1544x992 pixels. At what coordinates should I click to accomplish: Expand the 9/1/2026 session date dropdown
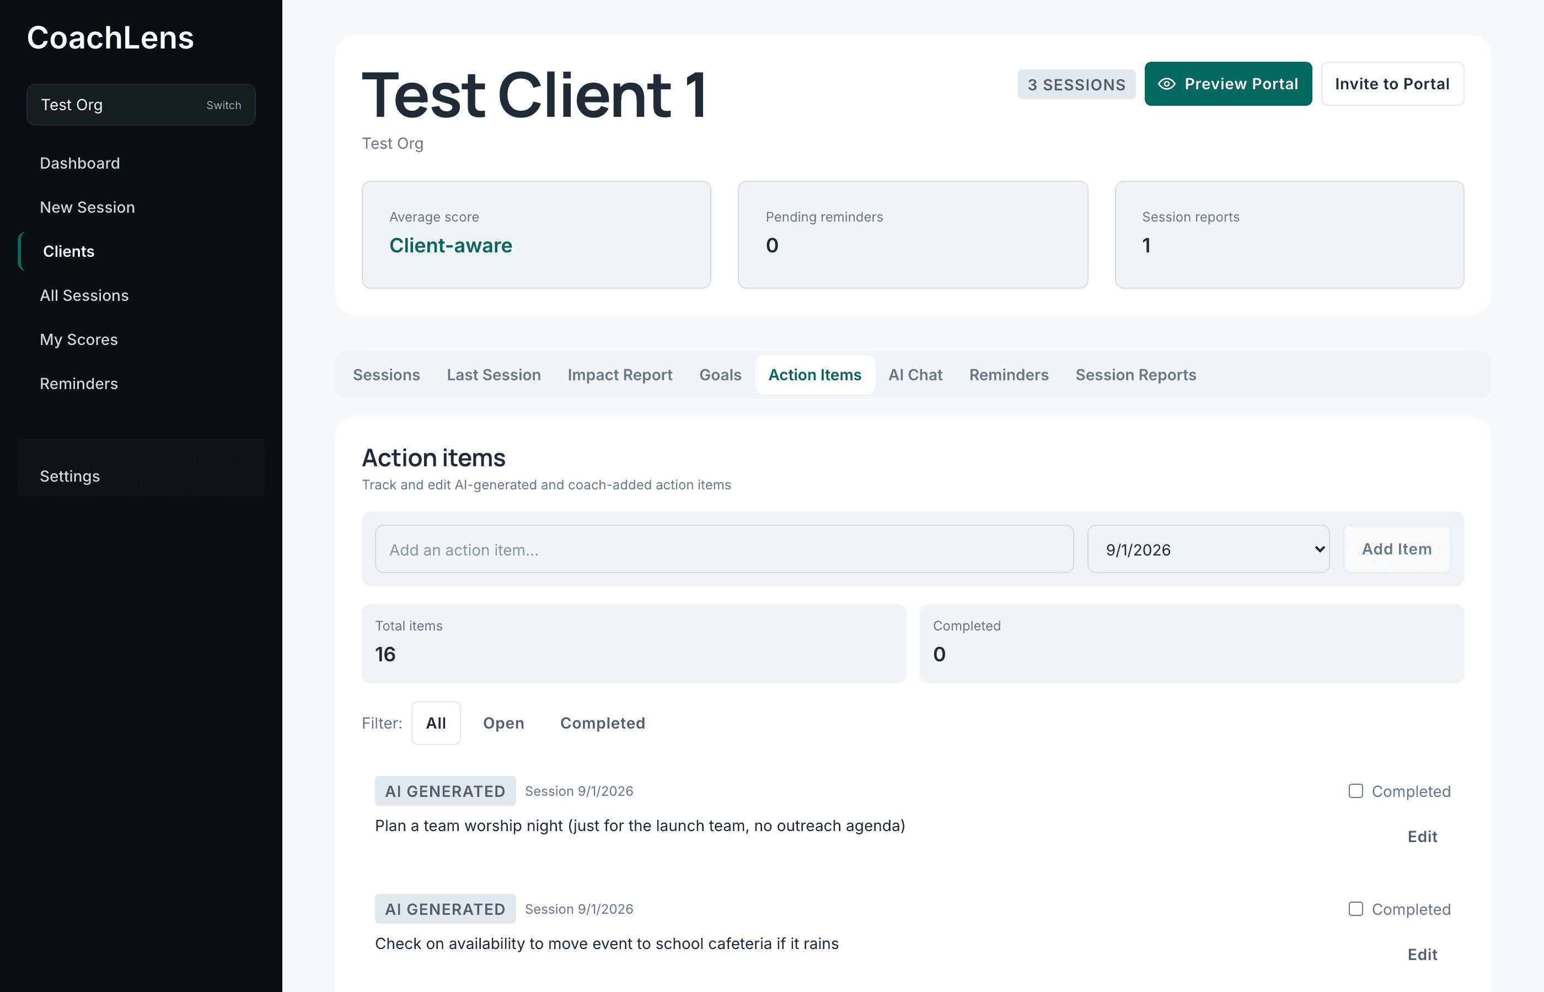tap(1208, 549)
